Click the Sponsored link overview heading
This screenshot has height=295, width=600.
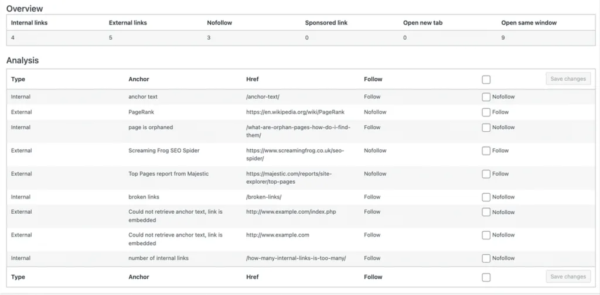[x=326, y=23]
